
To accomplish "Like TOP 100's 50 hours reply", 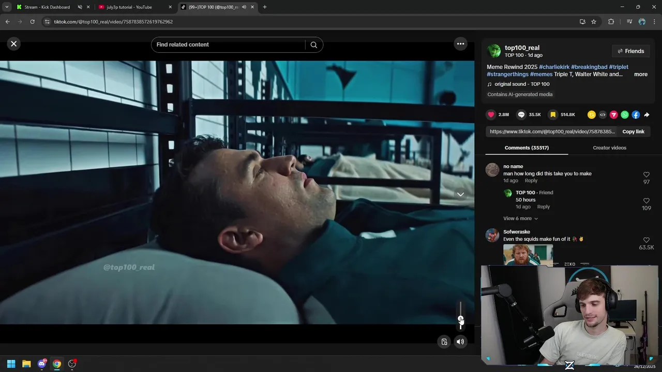I will [646, 201].
